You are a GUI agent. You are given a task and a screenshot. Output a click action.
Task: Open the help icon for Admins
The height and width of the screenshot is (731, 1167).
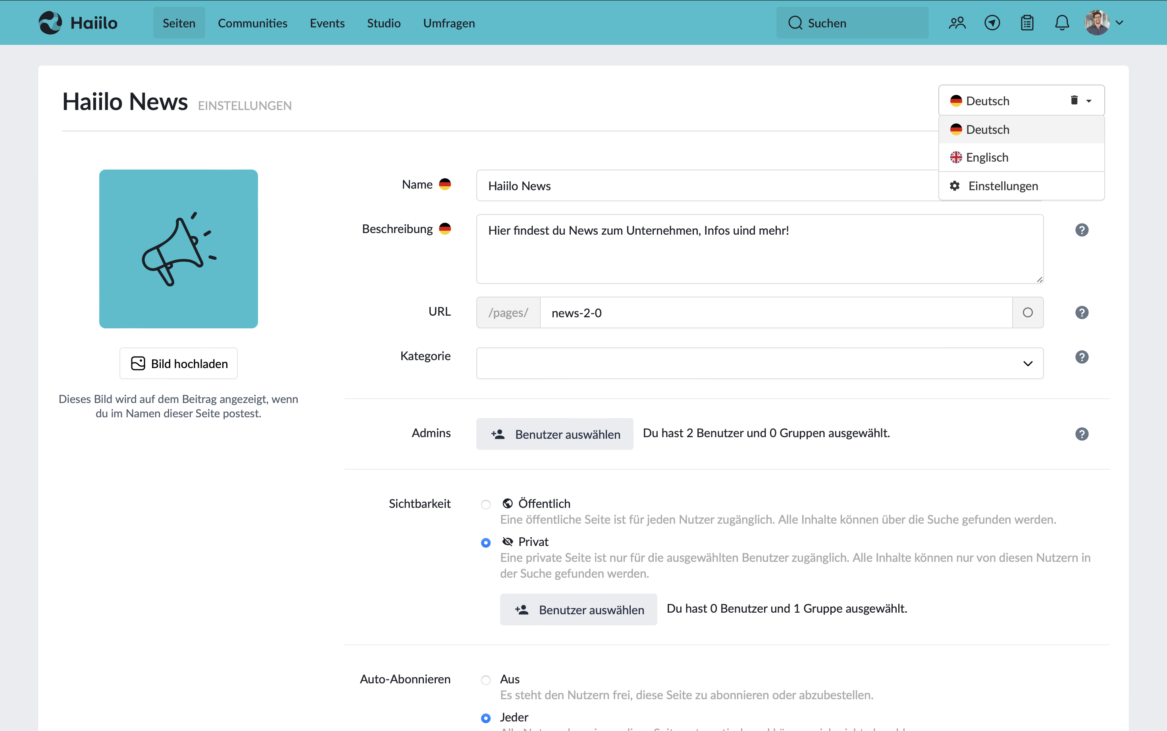[1082, 434]
